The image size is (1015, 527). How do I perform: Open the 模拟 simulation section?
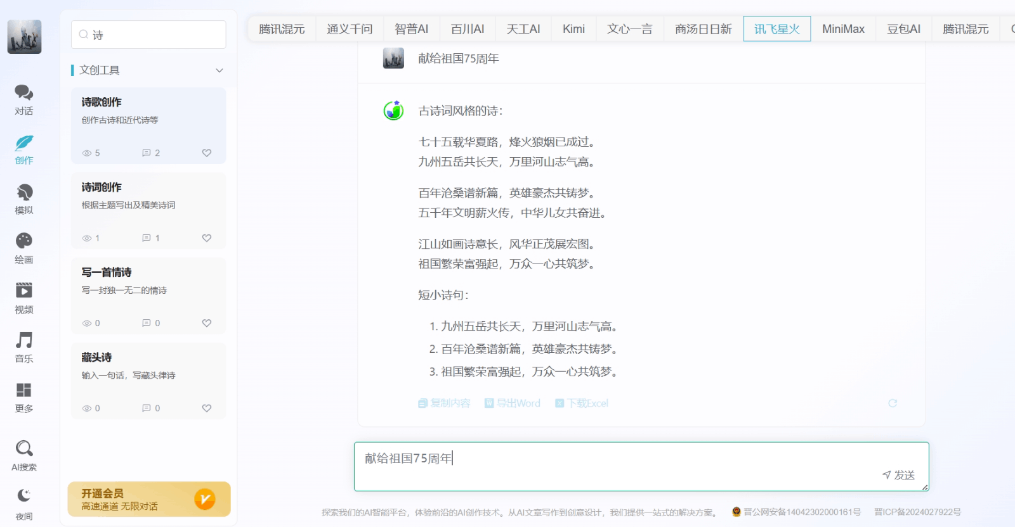point(24,199)
